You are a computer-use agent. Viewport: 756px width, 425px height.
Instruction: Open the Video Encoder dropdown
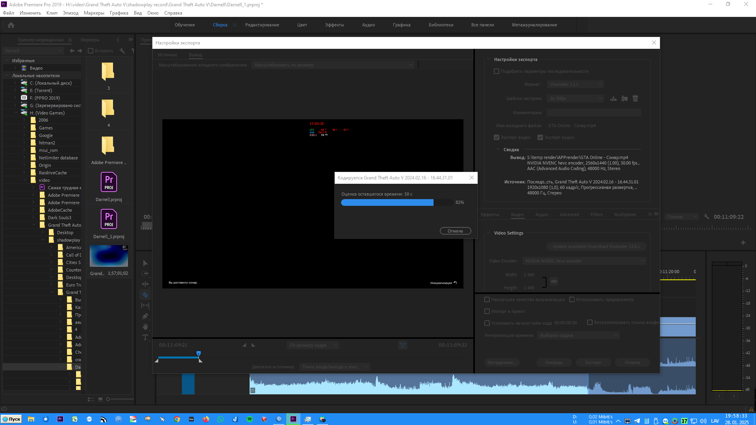pyautogui.click(x=584, y=261)
